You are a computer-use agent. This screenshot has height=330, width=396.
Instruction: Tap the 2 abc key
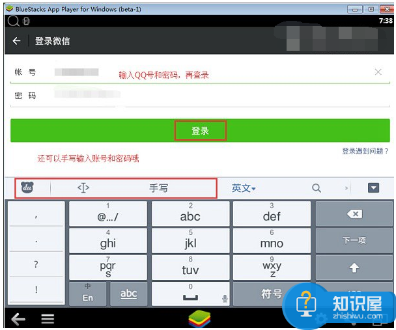coord(190,213)
